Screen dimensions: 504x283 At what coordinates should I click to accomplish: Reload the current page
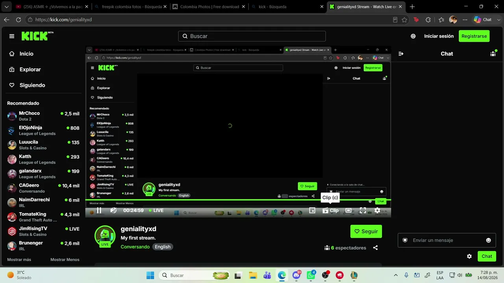tap(19, 20)
